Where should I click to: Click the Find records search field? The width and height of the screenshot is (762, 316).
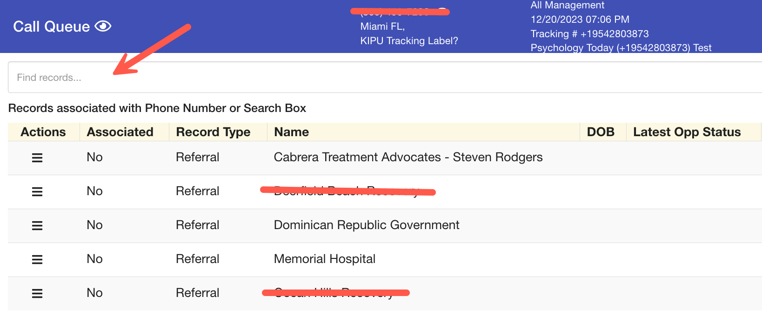point(385,78)
